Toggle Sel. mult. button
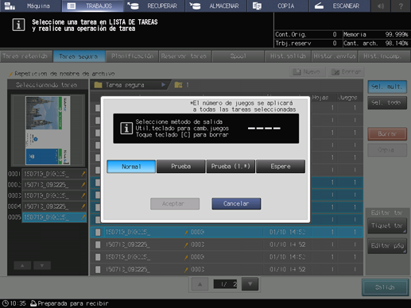 [387, 87]
